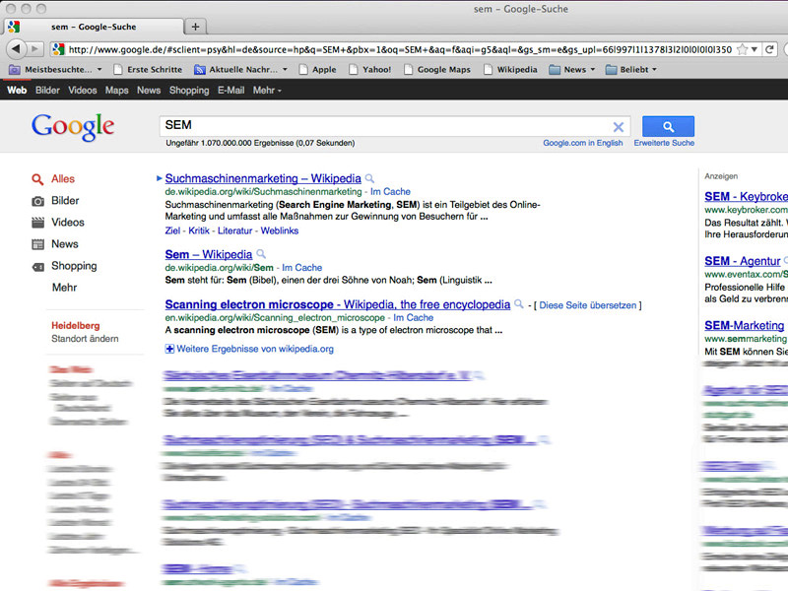Click Standort ändern under Heidelberg

[x=85, y=339]
